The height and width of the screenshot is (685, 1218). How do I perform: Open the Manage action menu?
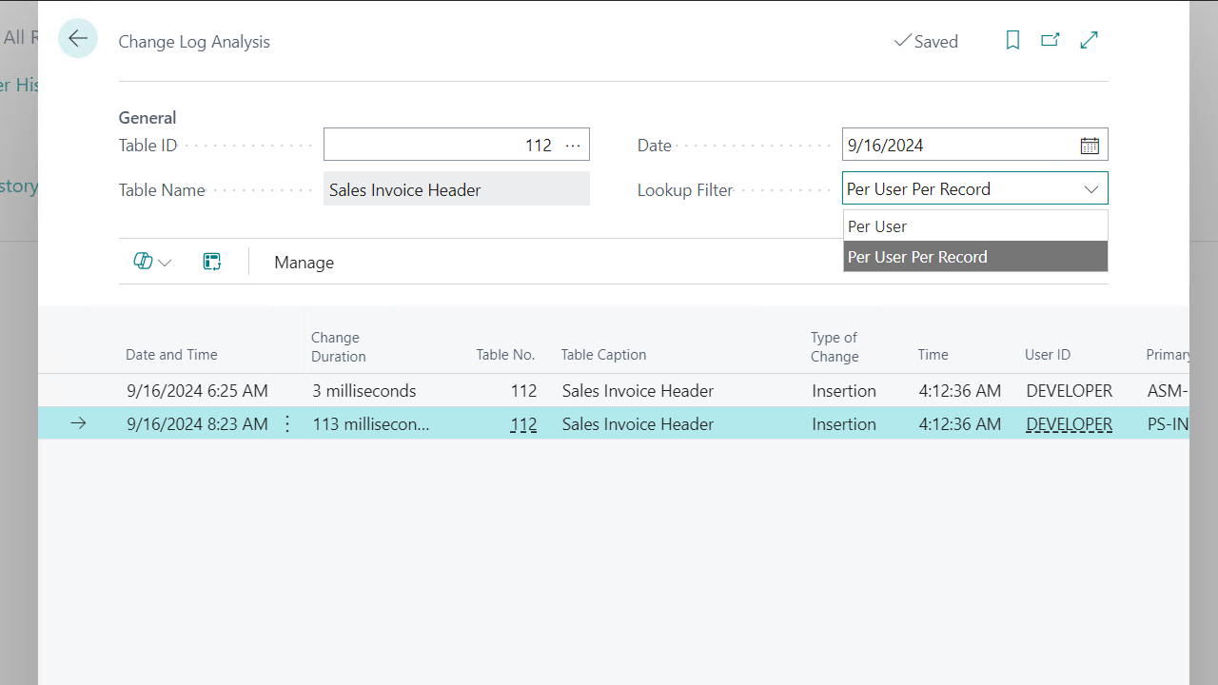click(x=304, y=262)
